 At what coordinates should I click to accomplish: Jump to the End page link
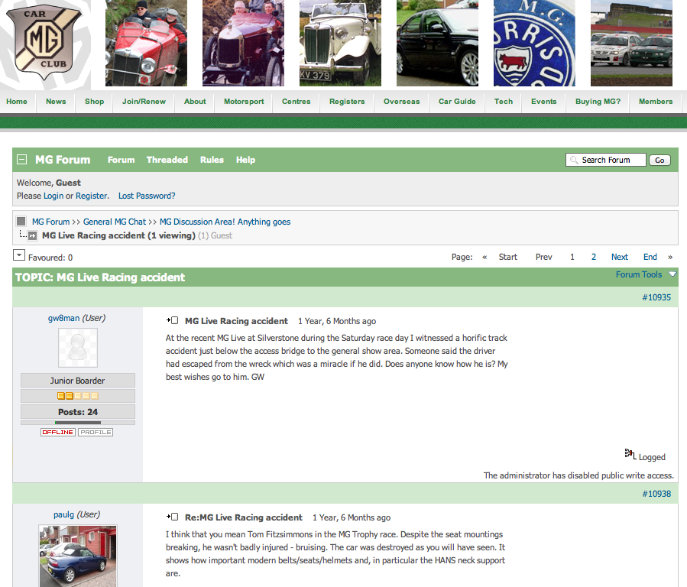click(x=650, y=257)
